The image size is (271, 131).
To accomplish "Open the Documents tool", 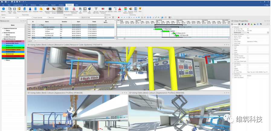I will 24,10.
